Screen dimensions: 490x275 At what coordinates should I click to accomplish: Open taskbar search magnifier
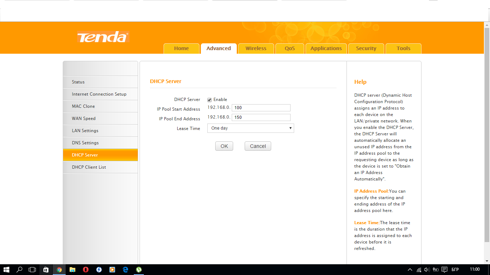tap(20, 270)
